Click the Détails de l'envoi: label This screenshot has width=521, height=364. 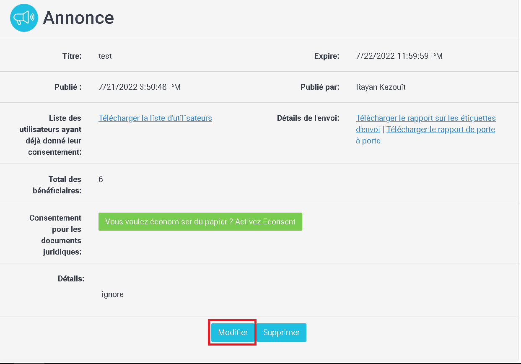pyautogui.click(x=308, y=118)
